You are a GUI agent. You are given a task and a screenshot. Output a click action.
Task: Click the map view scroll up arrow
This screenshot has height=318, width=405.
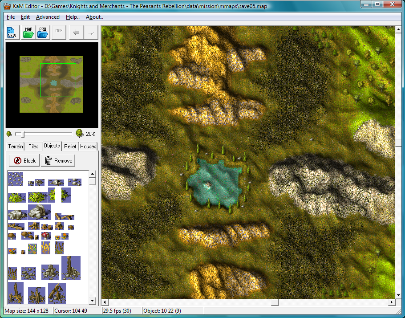(398, 29)
